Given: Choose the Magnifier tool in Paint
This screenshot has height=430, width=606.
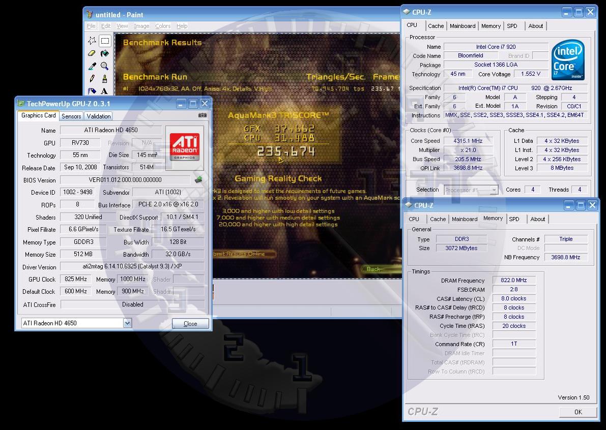Looking at the screenshot, I should 105,66.
